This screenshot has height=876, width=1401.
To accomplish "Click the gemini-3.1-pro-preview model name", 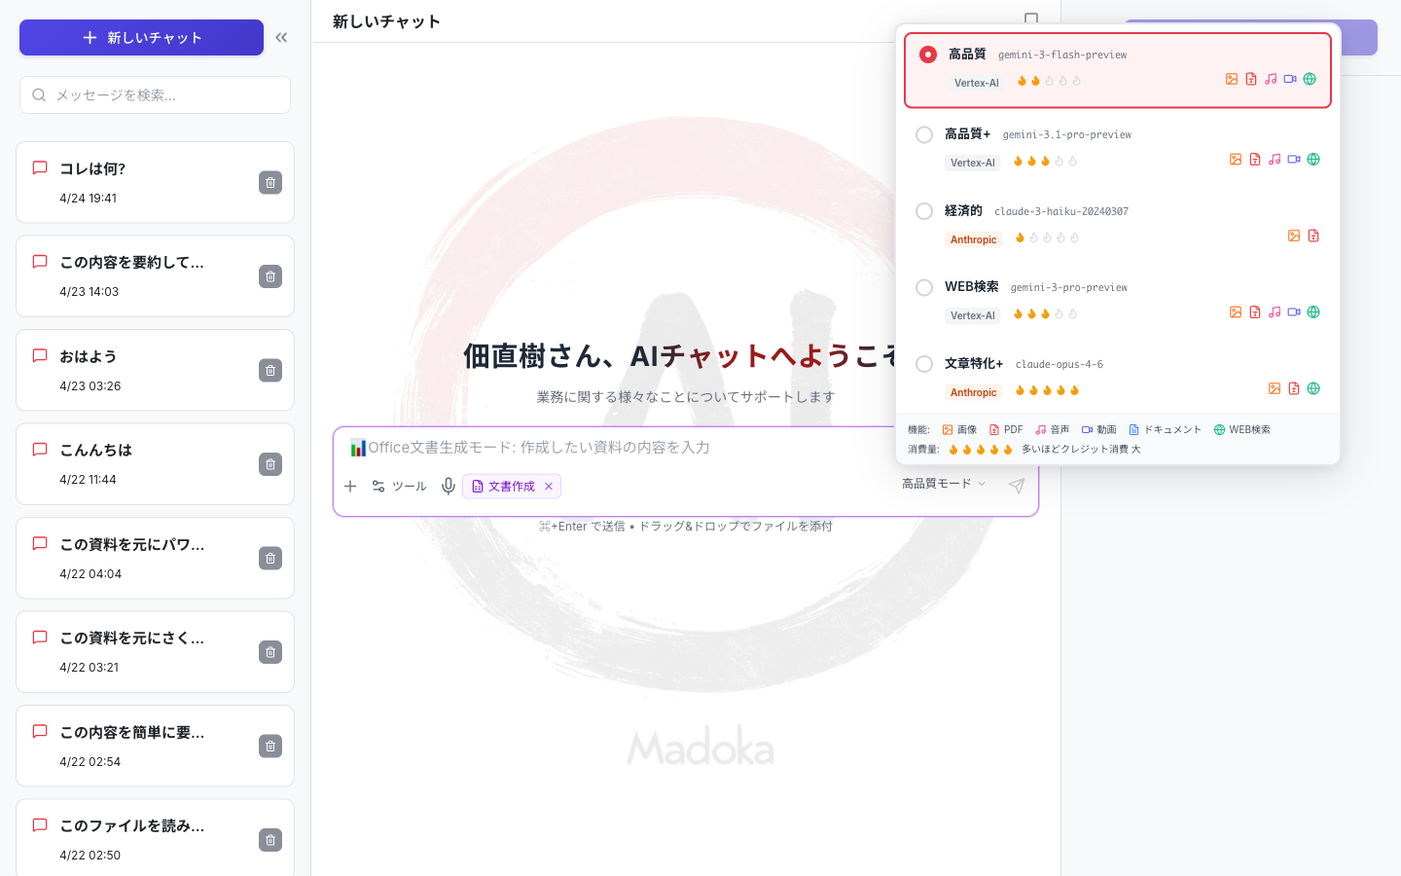I will point(1067,135).
